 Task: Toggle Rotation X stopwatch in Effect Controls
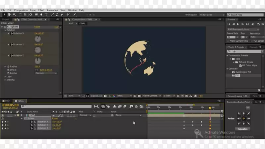click(12, 33)
